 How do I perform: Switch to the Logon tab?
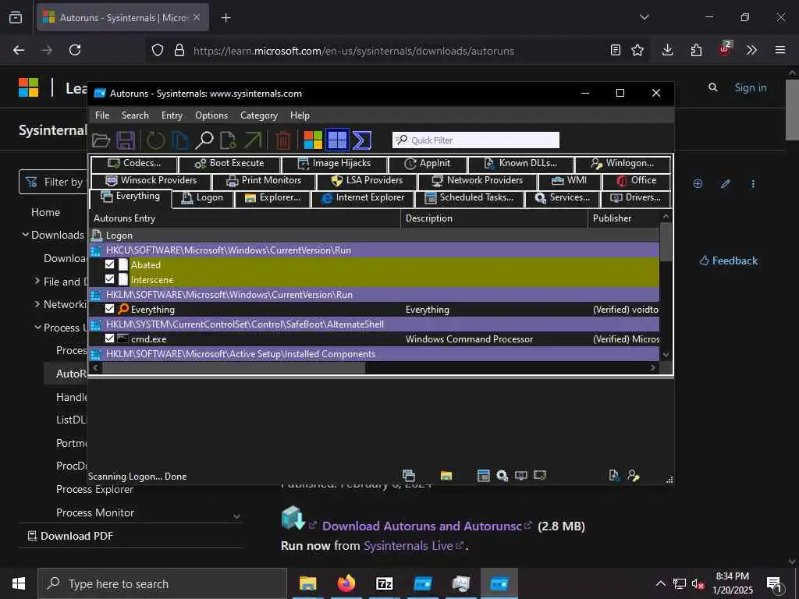point(203,197)
